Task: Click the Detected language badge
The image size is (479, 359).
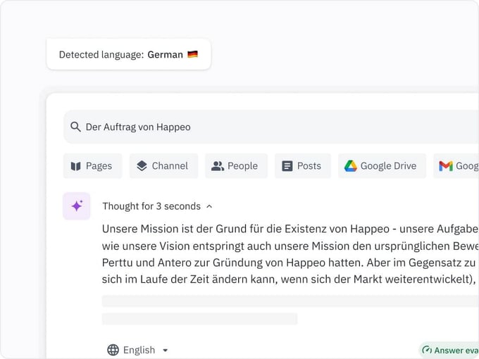Action: pos(128,54)
